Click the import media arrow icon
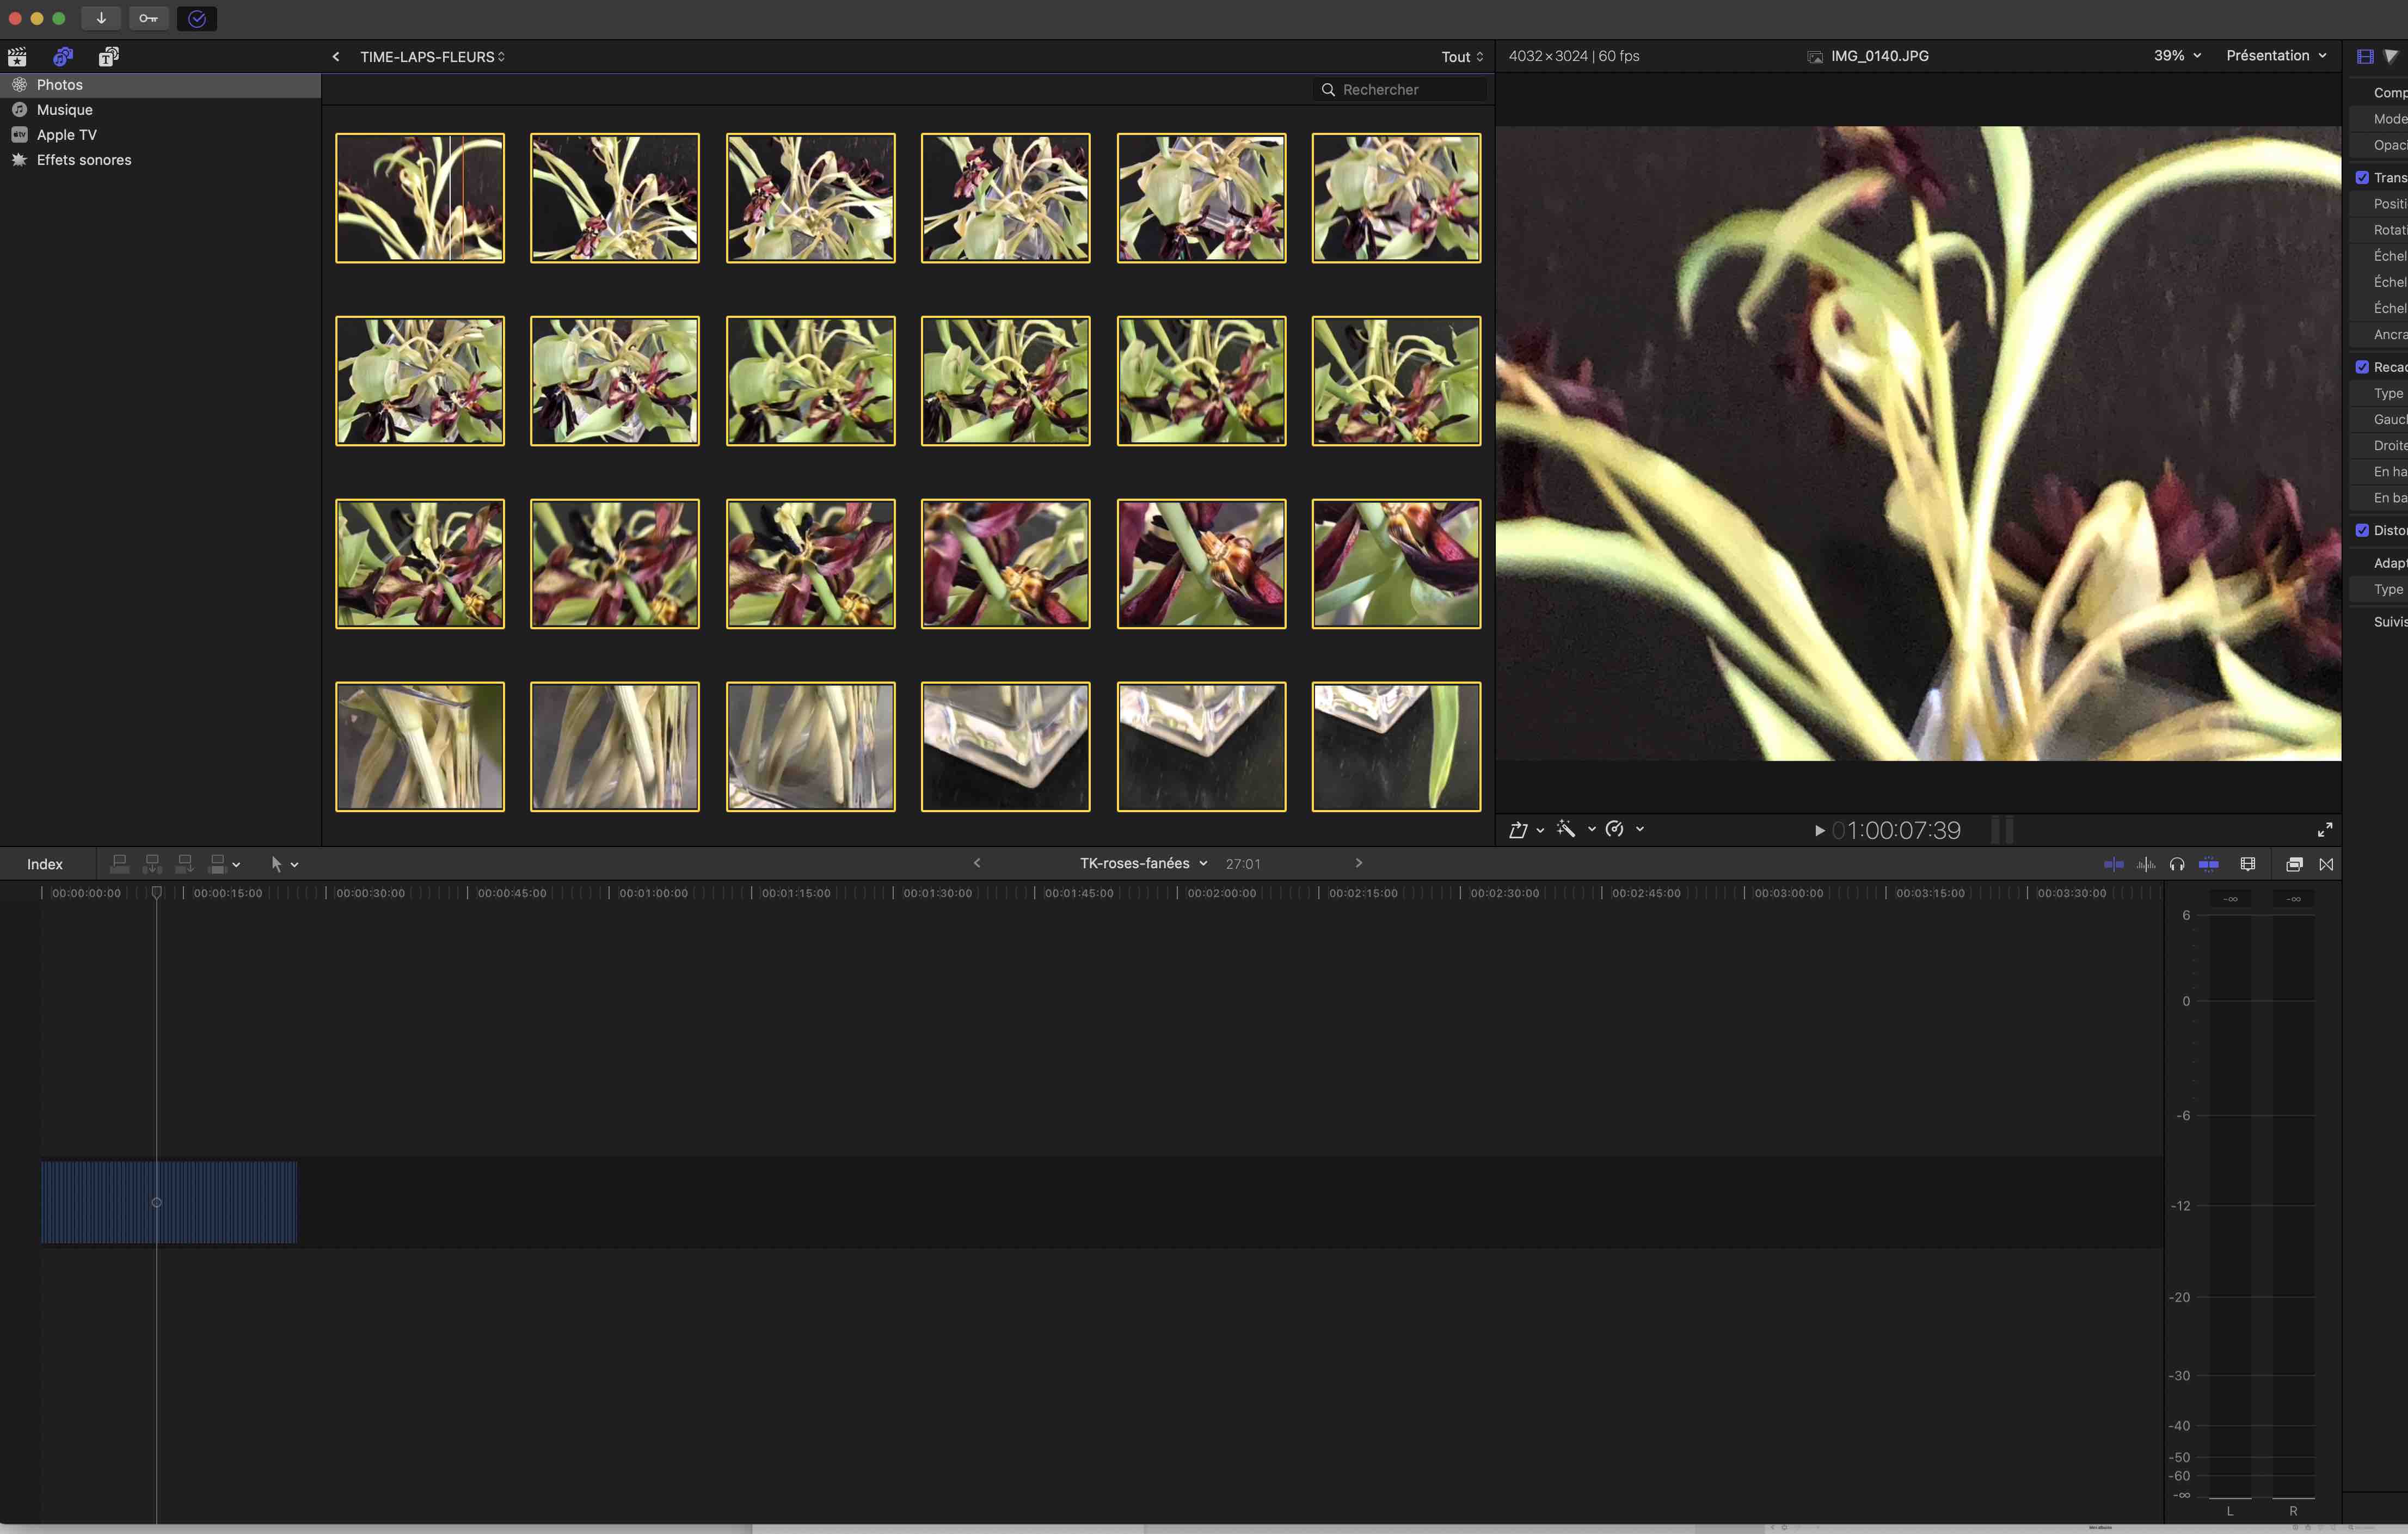The height and width of the screenshot is (1534, 2408). [x=101, y=18]
